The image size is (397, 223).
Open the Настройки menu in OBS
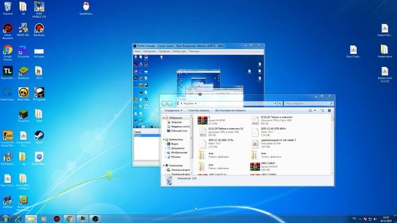tap(149, 51)
